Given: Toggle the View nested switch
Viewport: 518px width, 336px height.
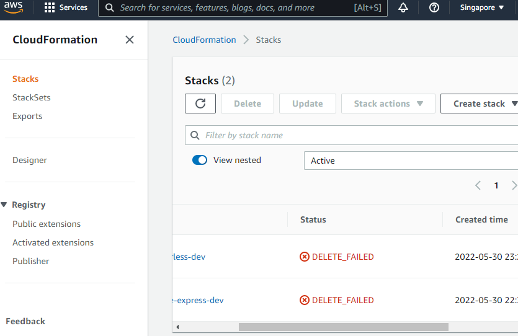Looking at the screenshot, I should (x=200, y=160).
